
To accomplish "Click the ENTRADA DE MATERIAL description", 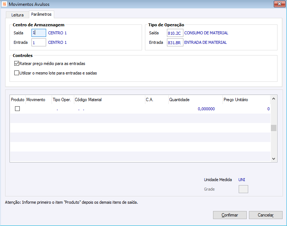I will [x=205, y=42].
